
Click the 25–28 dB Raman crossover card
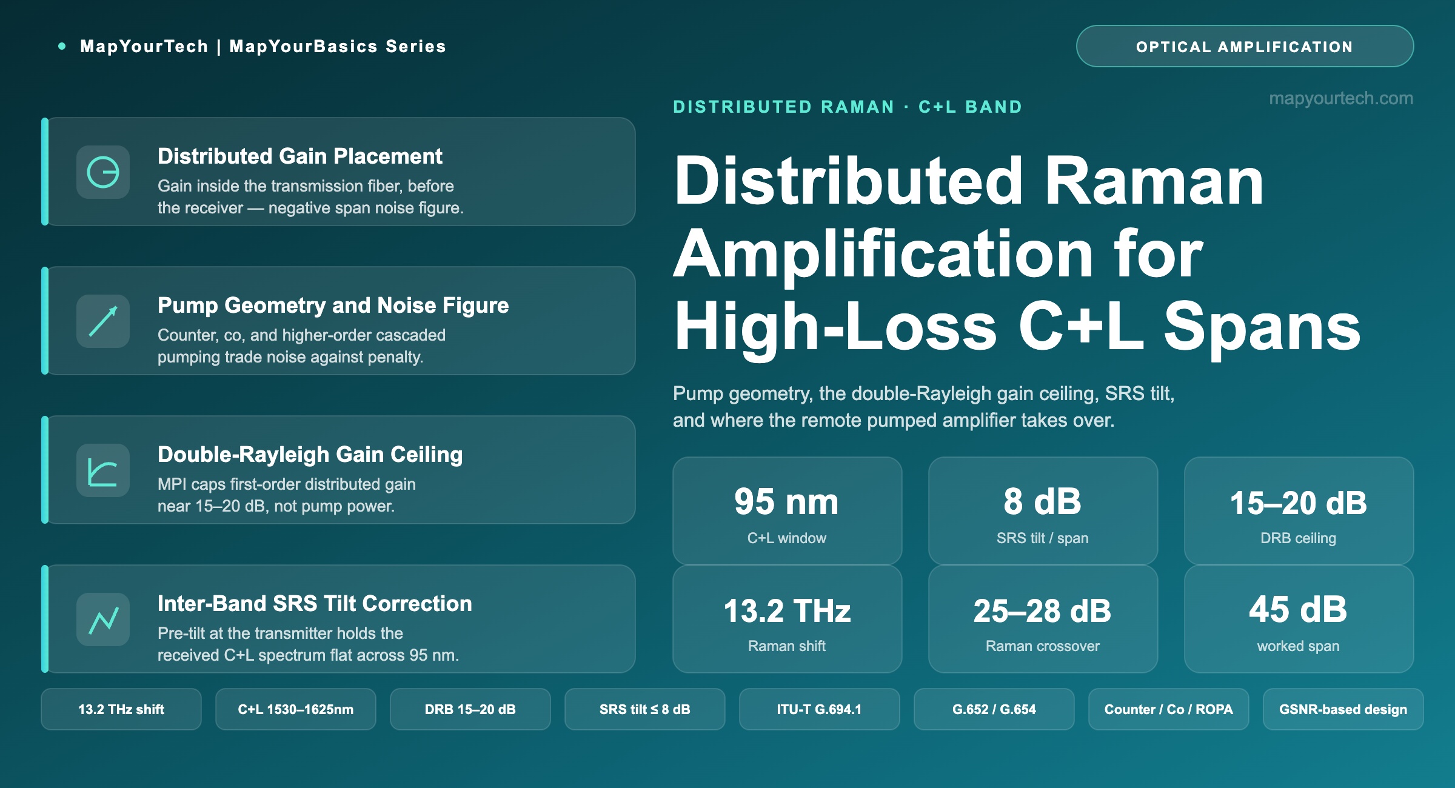coord(1043,619)
